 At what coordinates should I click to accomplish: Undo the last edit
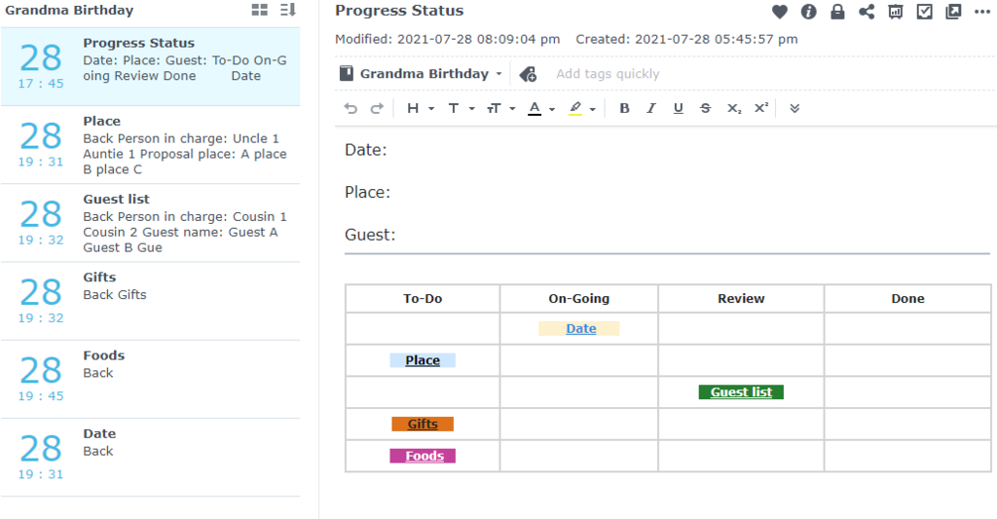(351, 108)
